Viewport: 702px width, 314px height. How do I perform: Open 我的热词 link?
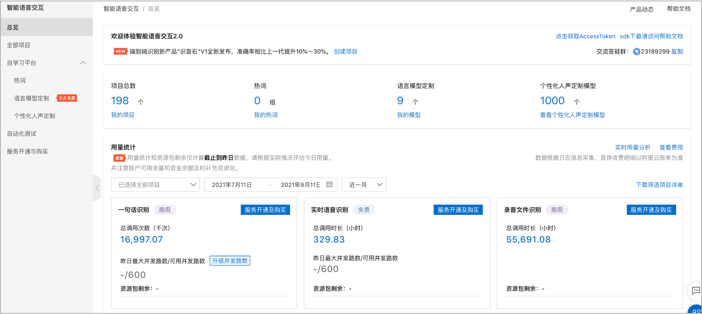pyautogui.click(x=266, y=115)
